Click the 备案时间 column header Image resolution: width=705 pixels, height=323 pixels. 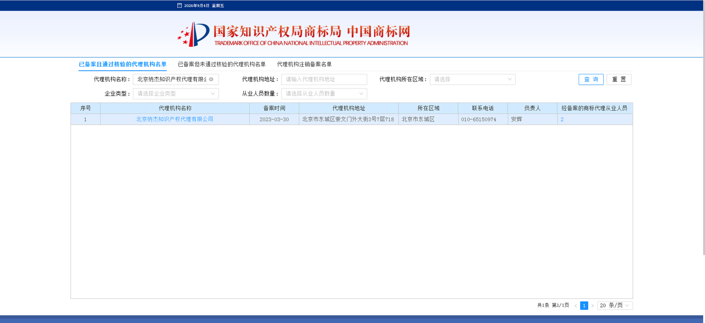pyautogui.click(x=274, y=108)
